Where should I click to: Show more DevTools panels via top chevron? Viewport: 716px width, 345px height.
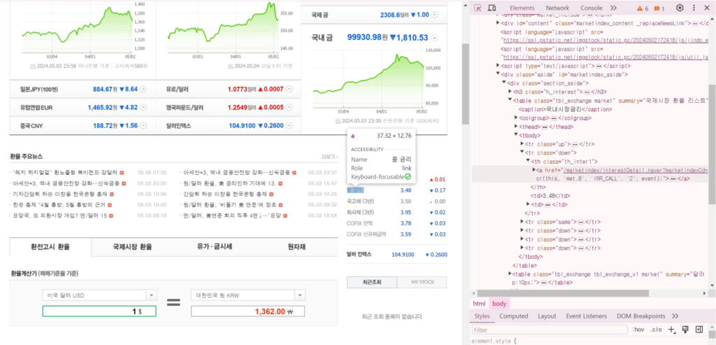pos(613,8)
